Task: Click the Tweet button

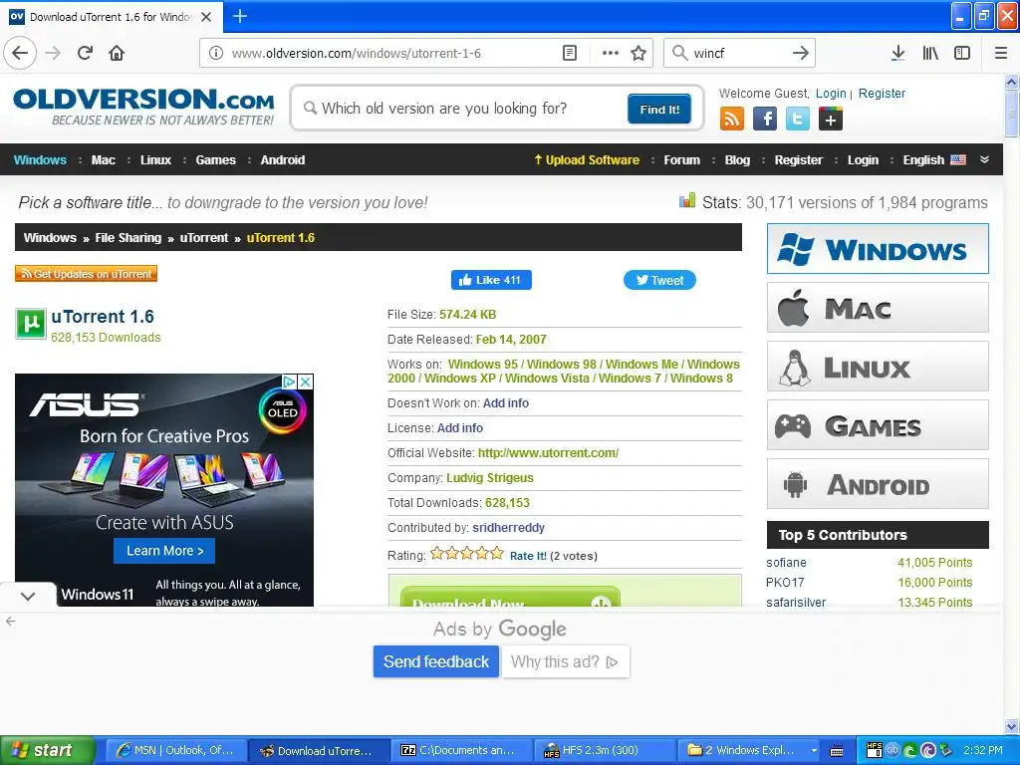Action: click(659, 280)
